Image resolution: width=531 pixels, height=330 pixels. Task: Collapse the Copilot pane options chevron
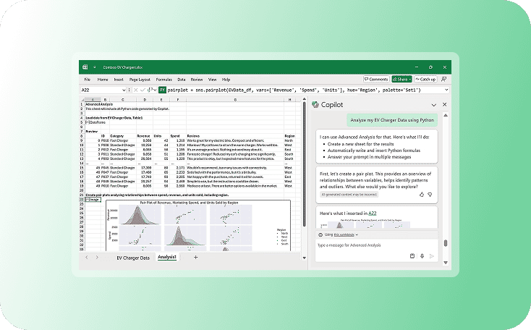[x=434, y=105]
